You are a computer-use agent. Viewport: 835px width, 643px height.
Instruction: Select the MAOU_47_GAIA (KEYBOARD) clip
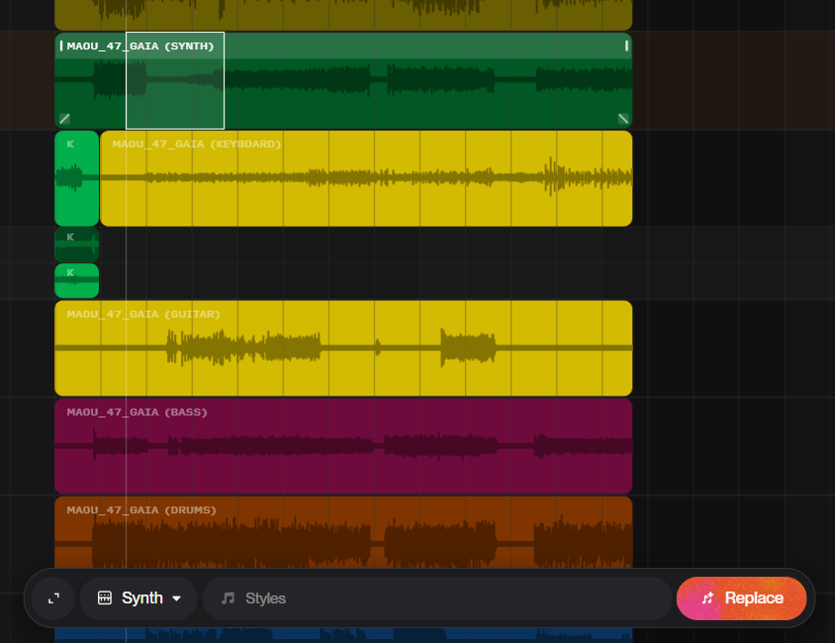click(366, 198)
